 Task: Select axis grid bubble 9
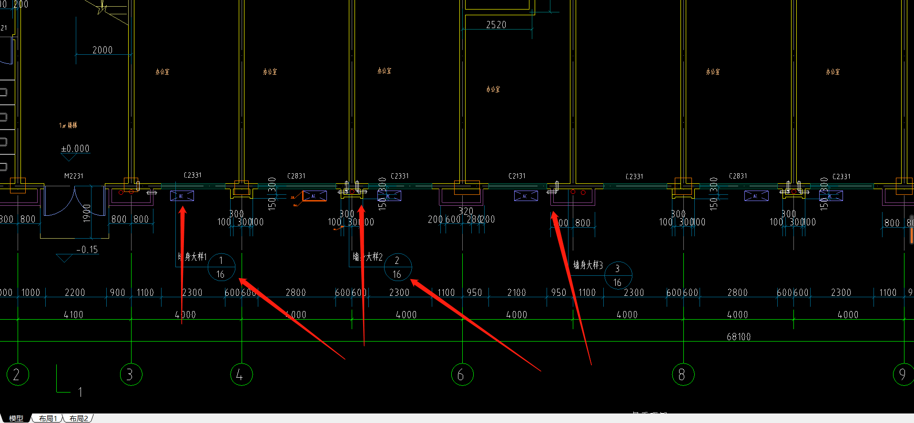click(904, 374)
